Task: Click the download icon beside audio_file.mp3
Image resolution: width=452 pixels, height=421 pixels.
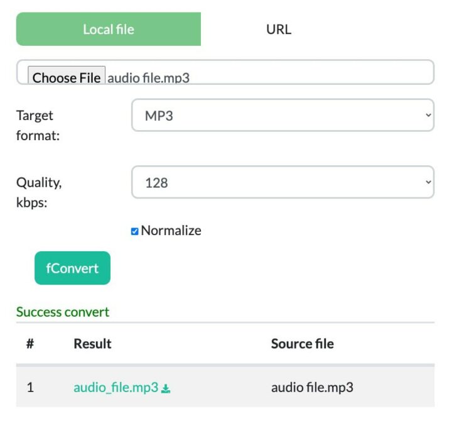Action: [166, 388]
